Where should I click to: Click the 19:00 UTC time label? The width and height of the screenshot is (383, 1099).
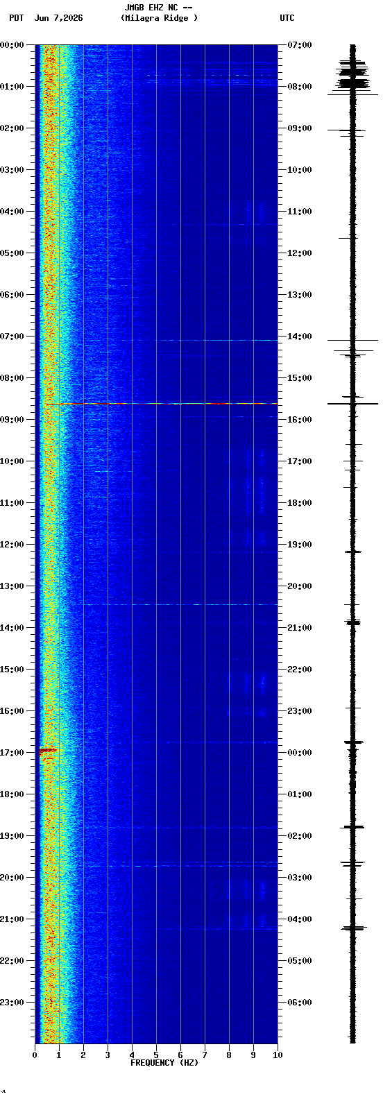click(x=300, y=545)
